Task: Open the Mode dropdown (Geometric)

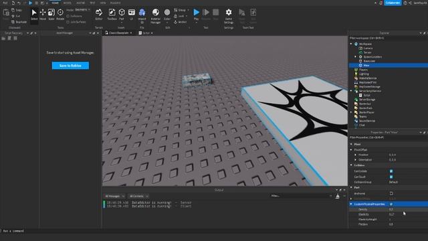Action: pyautogui.click(x=82, y=9)
